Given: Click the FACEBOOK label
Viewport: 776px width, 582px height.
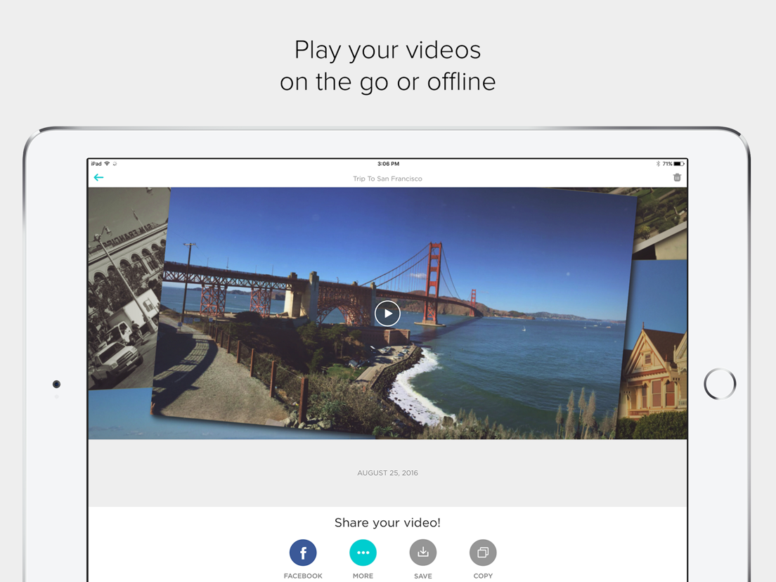Looking at the screenshot, I should pos(303,576).
